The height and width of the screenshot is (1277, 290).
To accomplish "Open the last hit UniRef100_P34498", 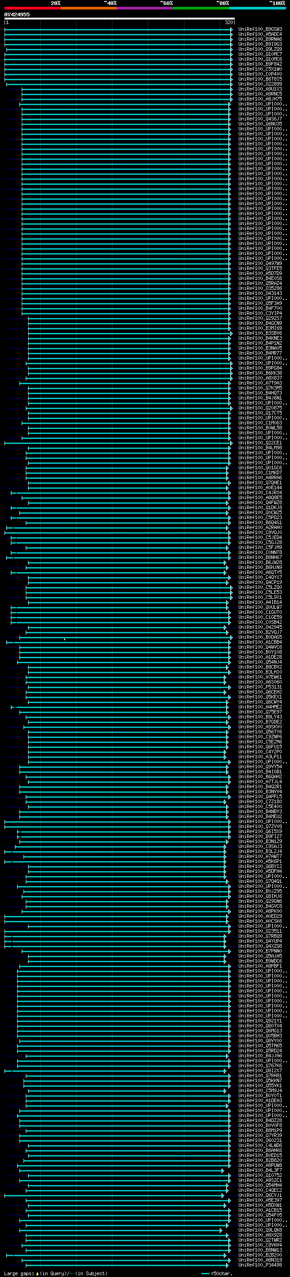I will 260,1265.
